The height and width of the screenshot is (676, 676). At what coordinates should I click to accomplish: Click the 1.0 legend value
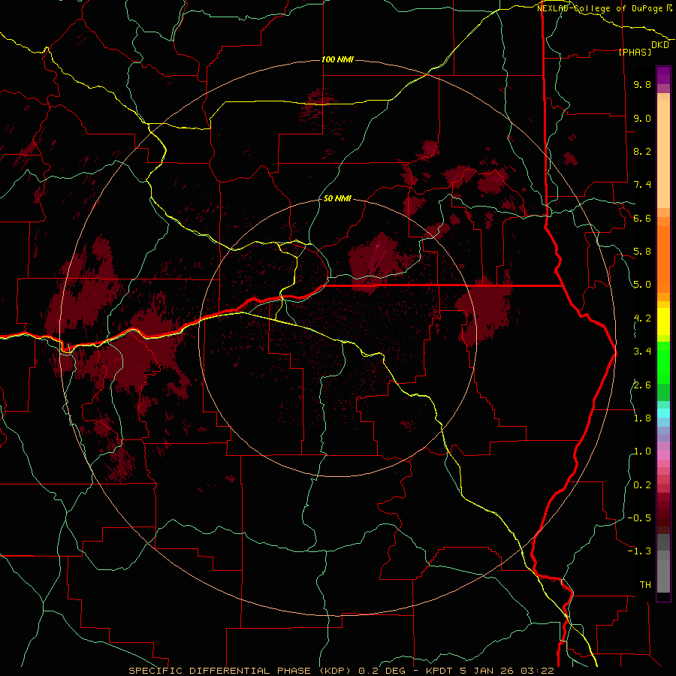pos(642,451)
